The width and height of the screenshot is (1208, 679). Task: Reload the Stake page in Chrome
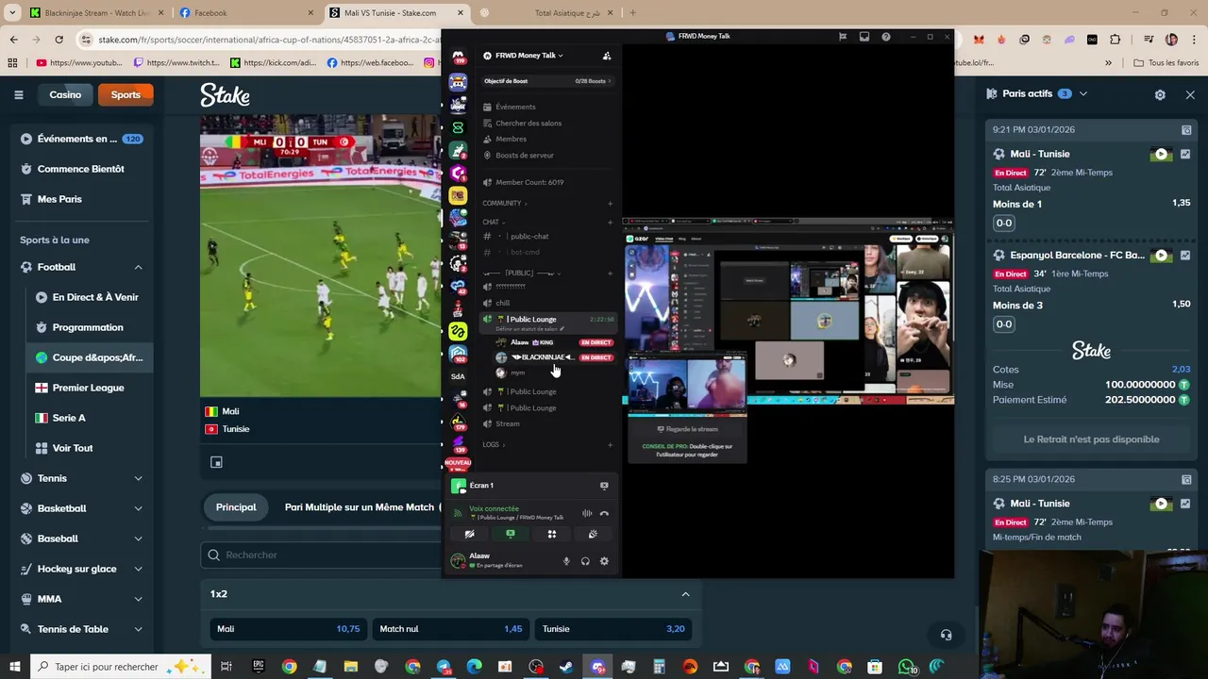point(59,40)
